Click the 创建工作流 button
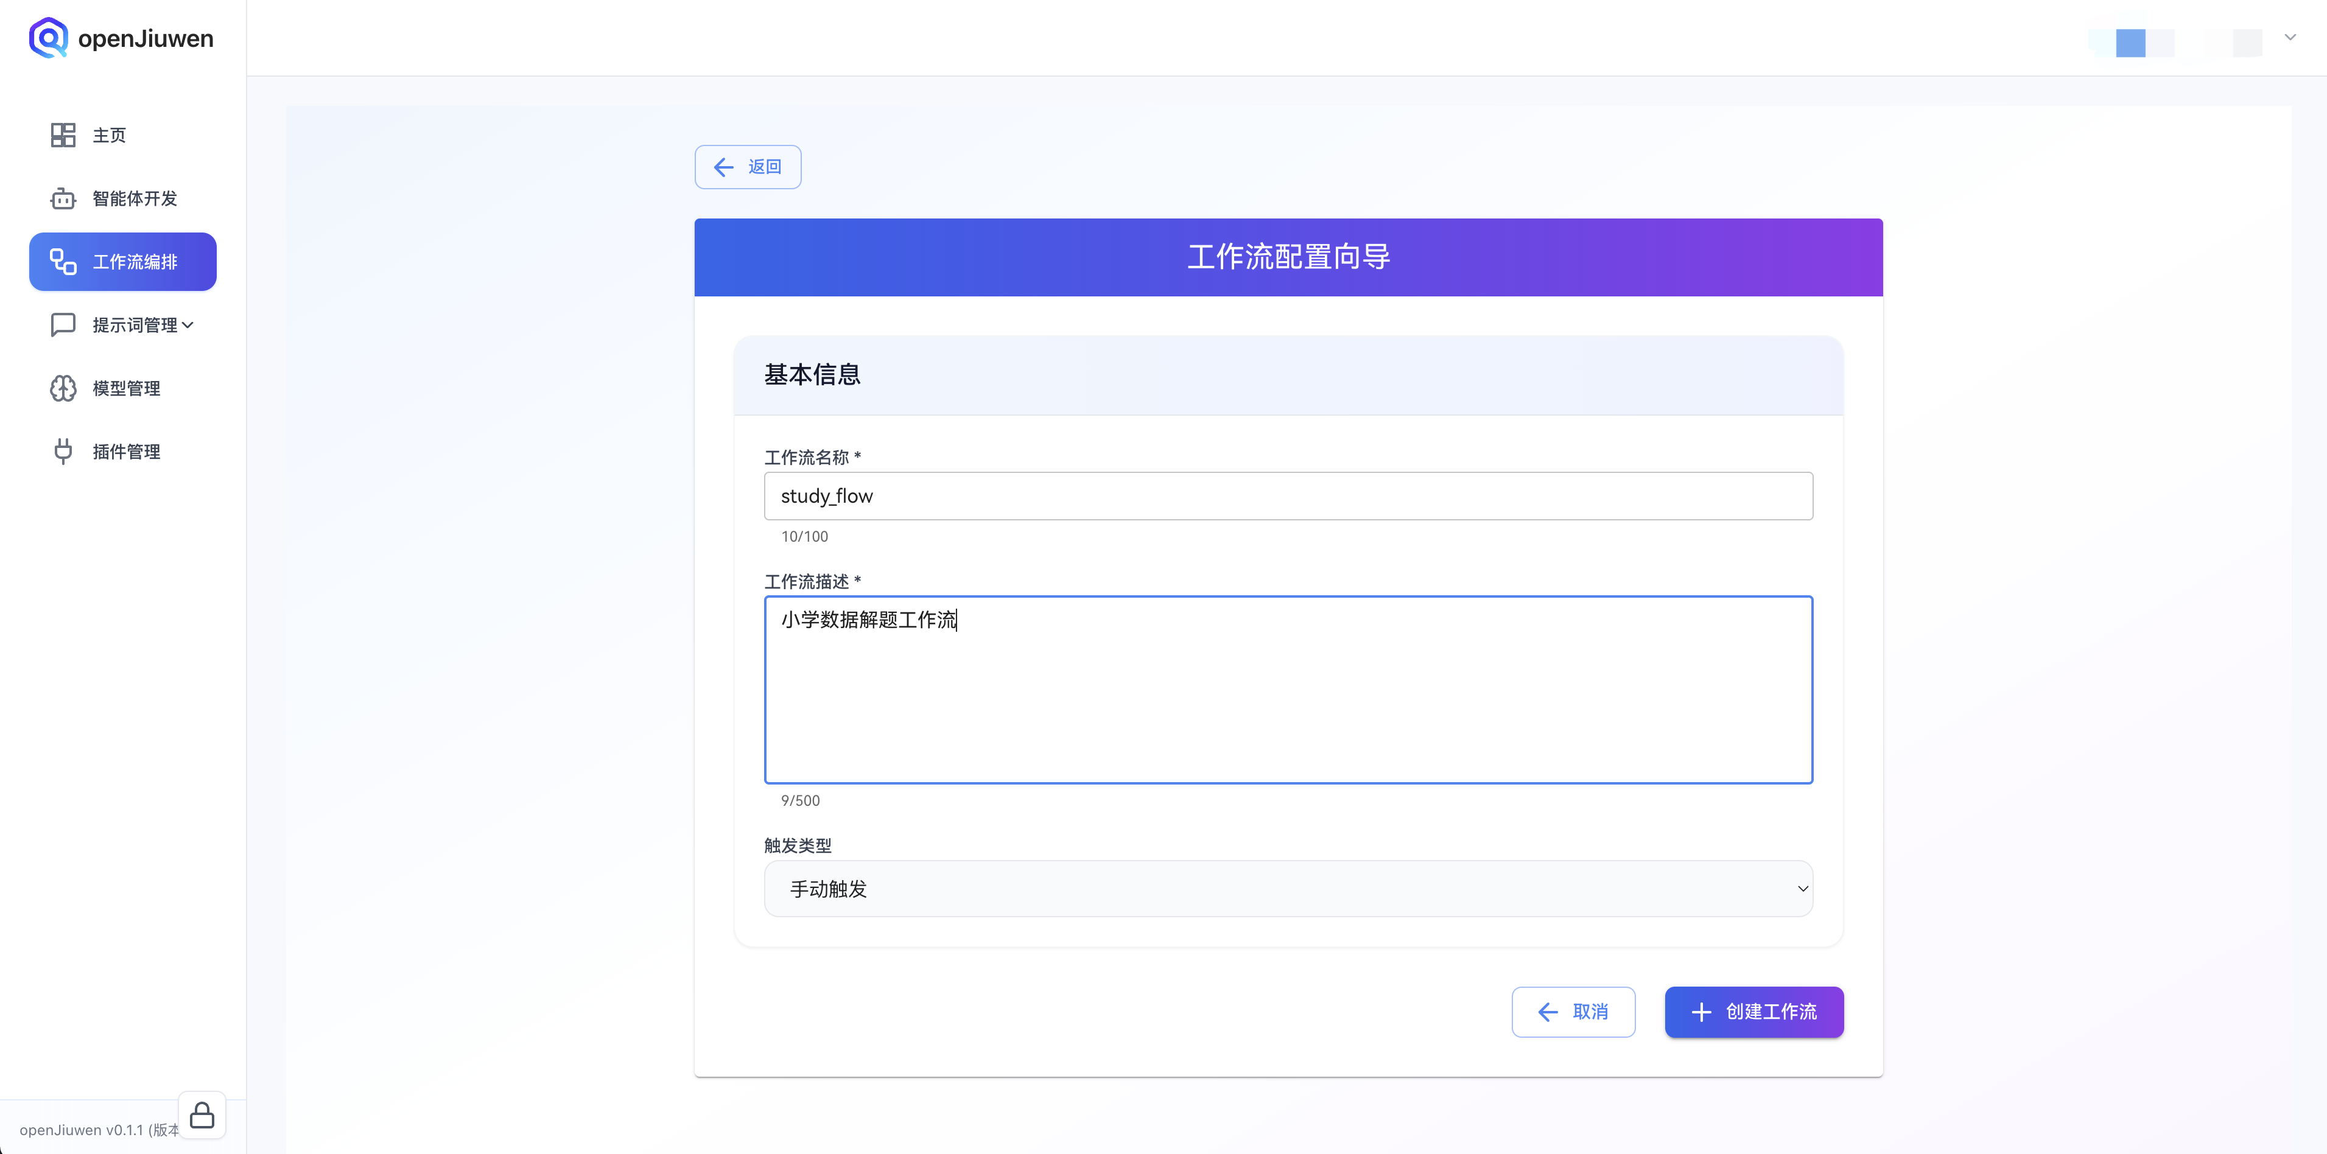Screen dimensions: 2327x1154 (1753, 1012)
